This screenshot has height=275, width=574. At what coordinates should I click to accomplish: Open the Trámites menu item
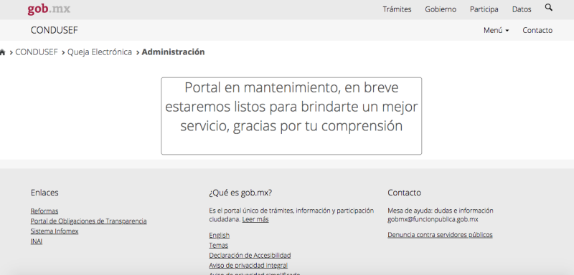[x=397, y=9]
